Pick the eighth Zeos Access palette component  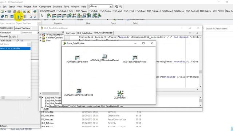(x=84, y=16)
